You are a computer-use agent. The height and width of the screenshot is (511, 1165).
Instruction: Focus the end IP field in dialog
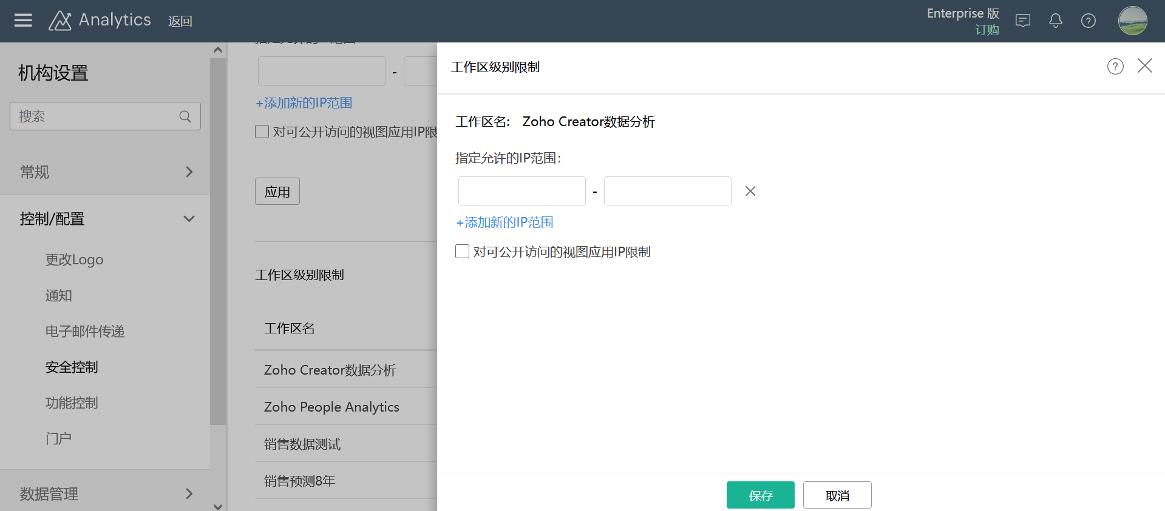(668, 191)
